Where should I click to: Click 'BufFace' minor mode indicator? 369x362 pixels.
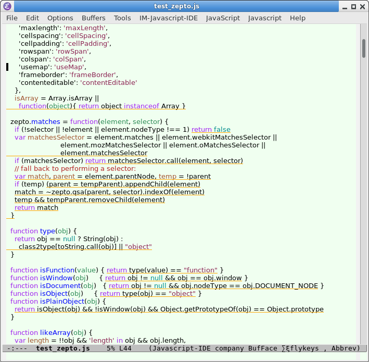tap(263, 348)
